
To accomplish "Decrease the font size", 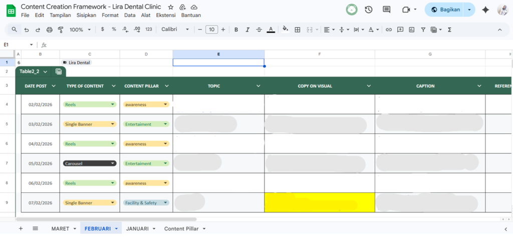I will pos(200,30).
